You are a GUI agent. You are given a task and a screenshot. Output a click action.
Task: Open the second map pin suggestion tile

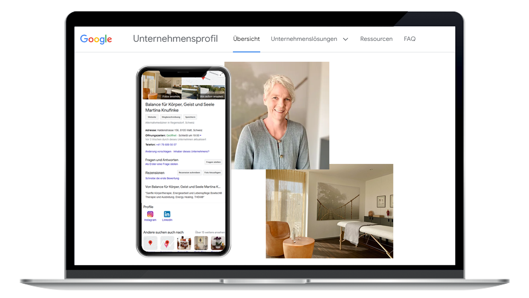coord(167,243)
